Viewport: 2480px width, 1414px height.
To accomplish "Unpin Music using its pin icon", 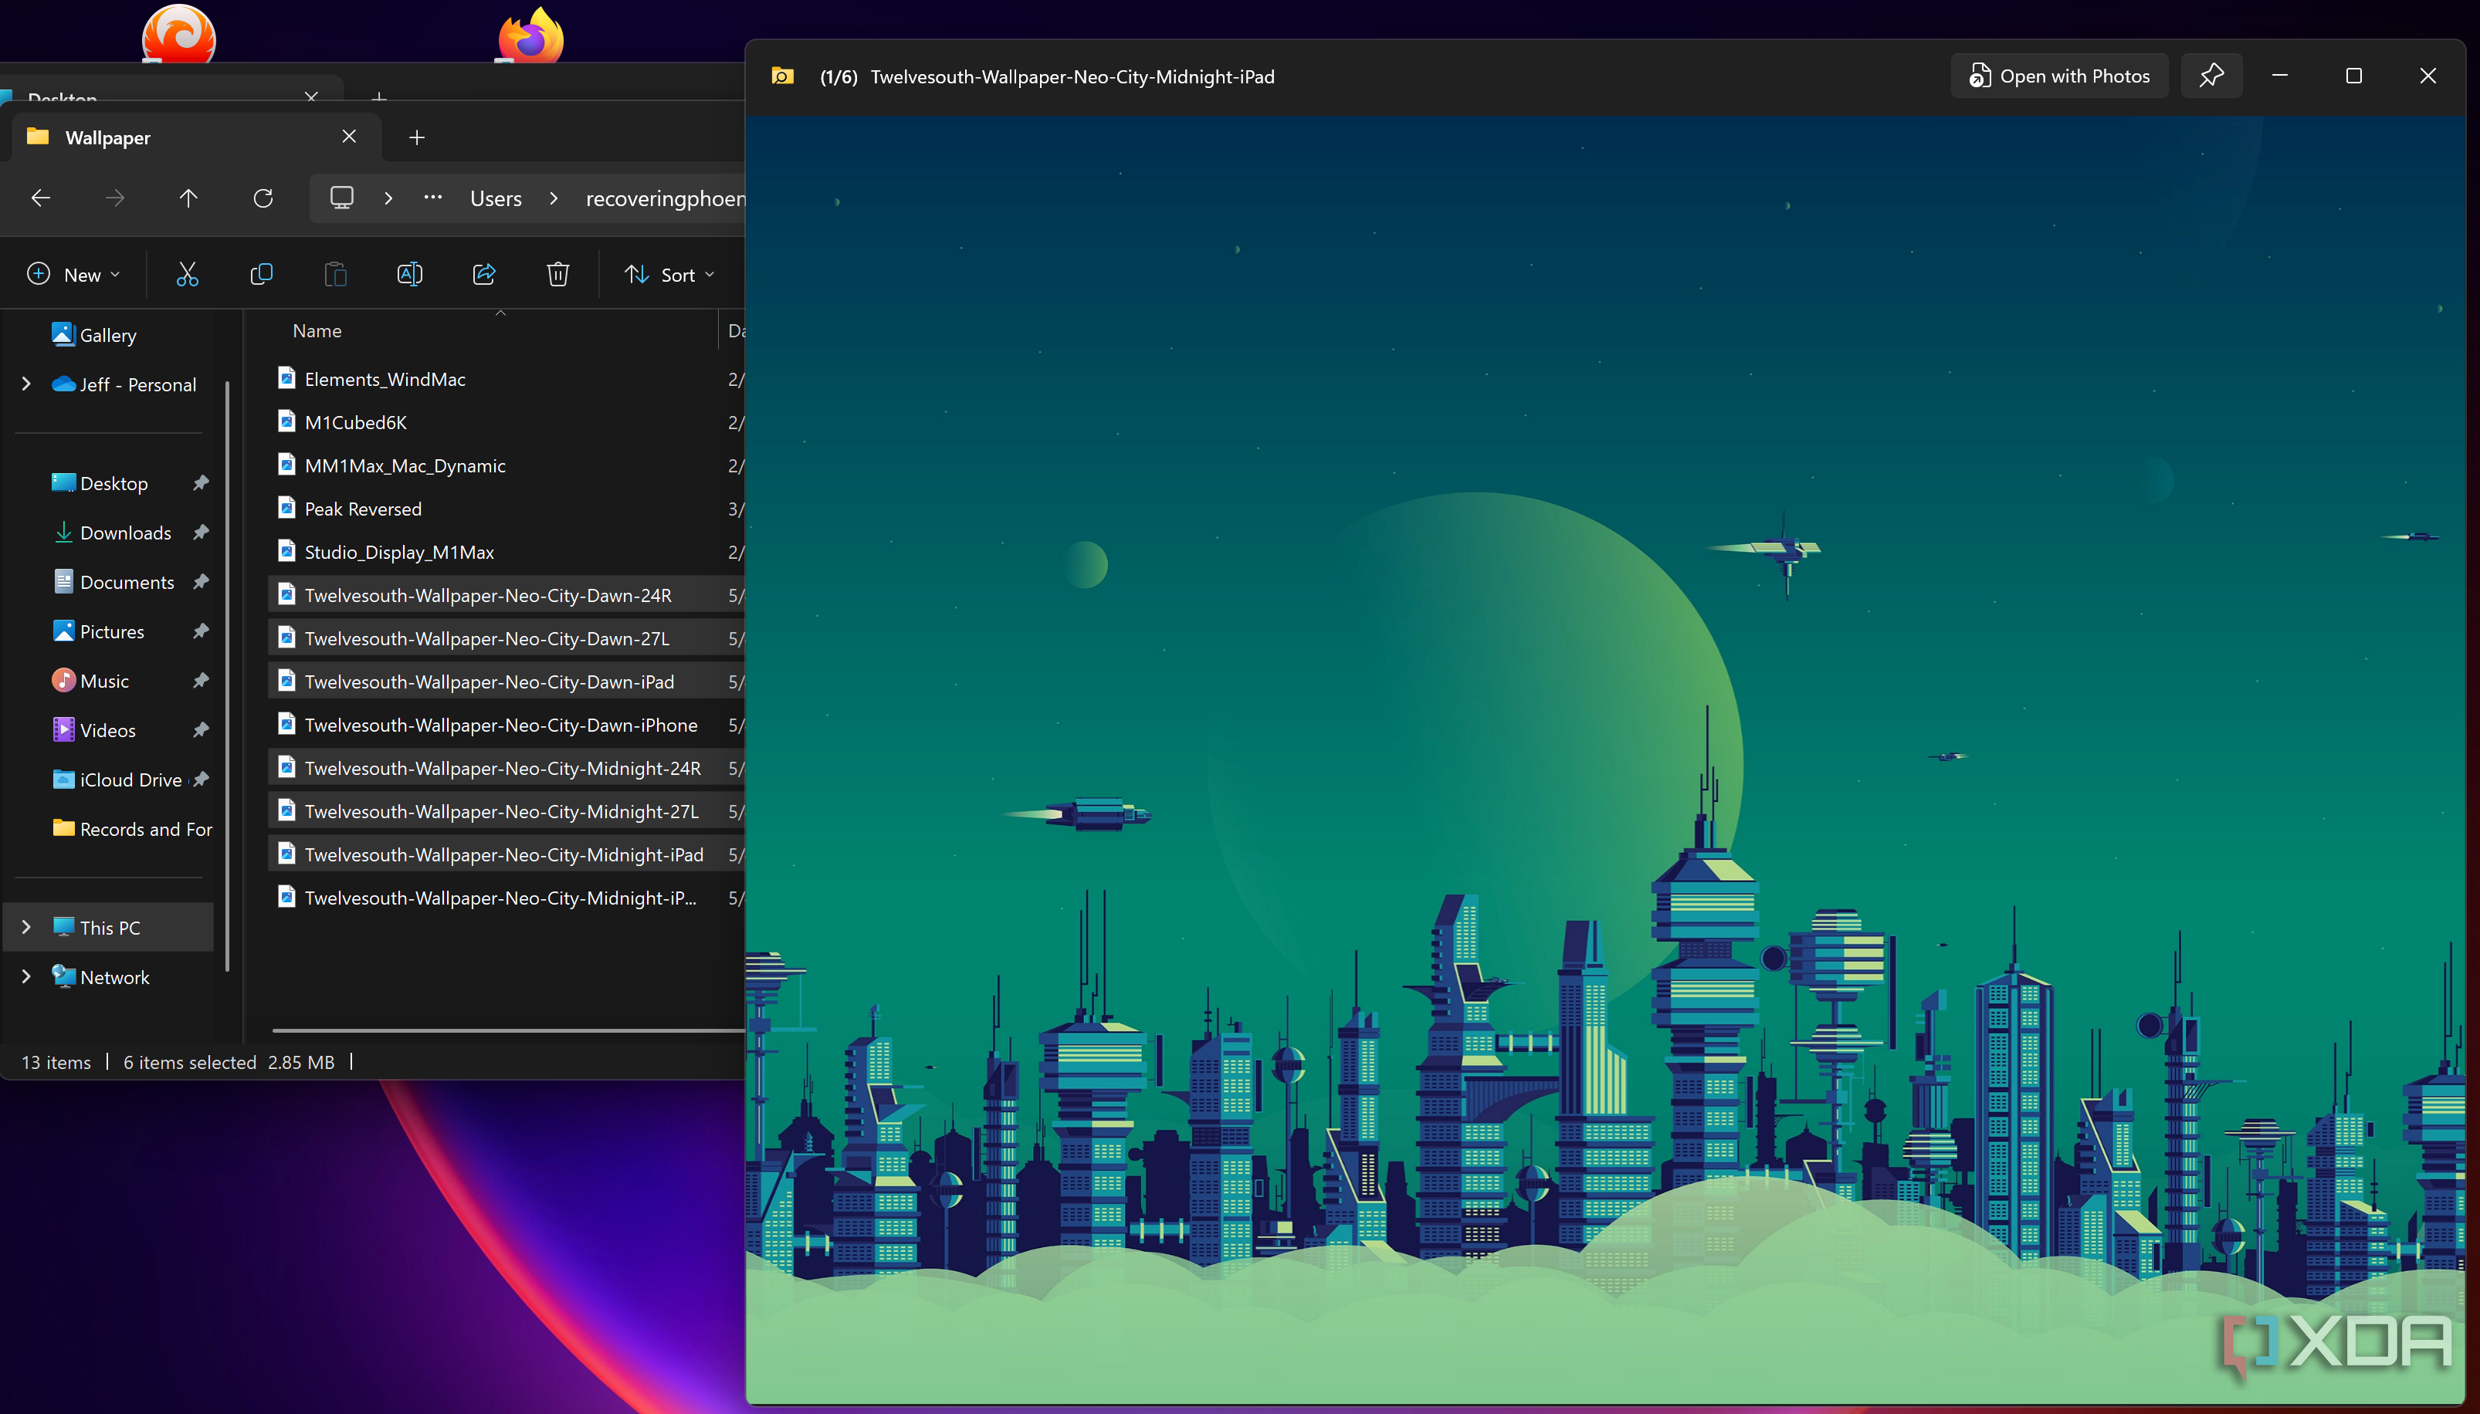I will coord(200,681).
